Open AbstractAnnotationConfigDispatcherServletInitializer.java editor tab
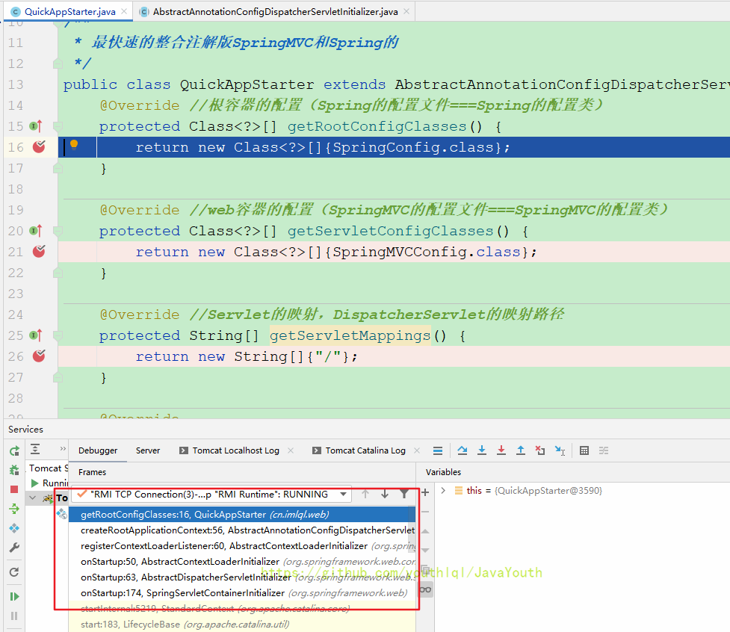This screenshot has height=632, width=730. (x=275, y=12)
